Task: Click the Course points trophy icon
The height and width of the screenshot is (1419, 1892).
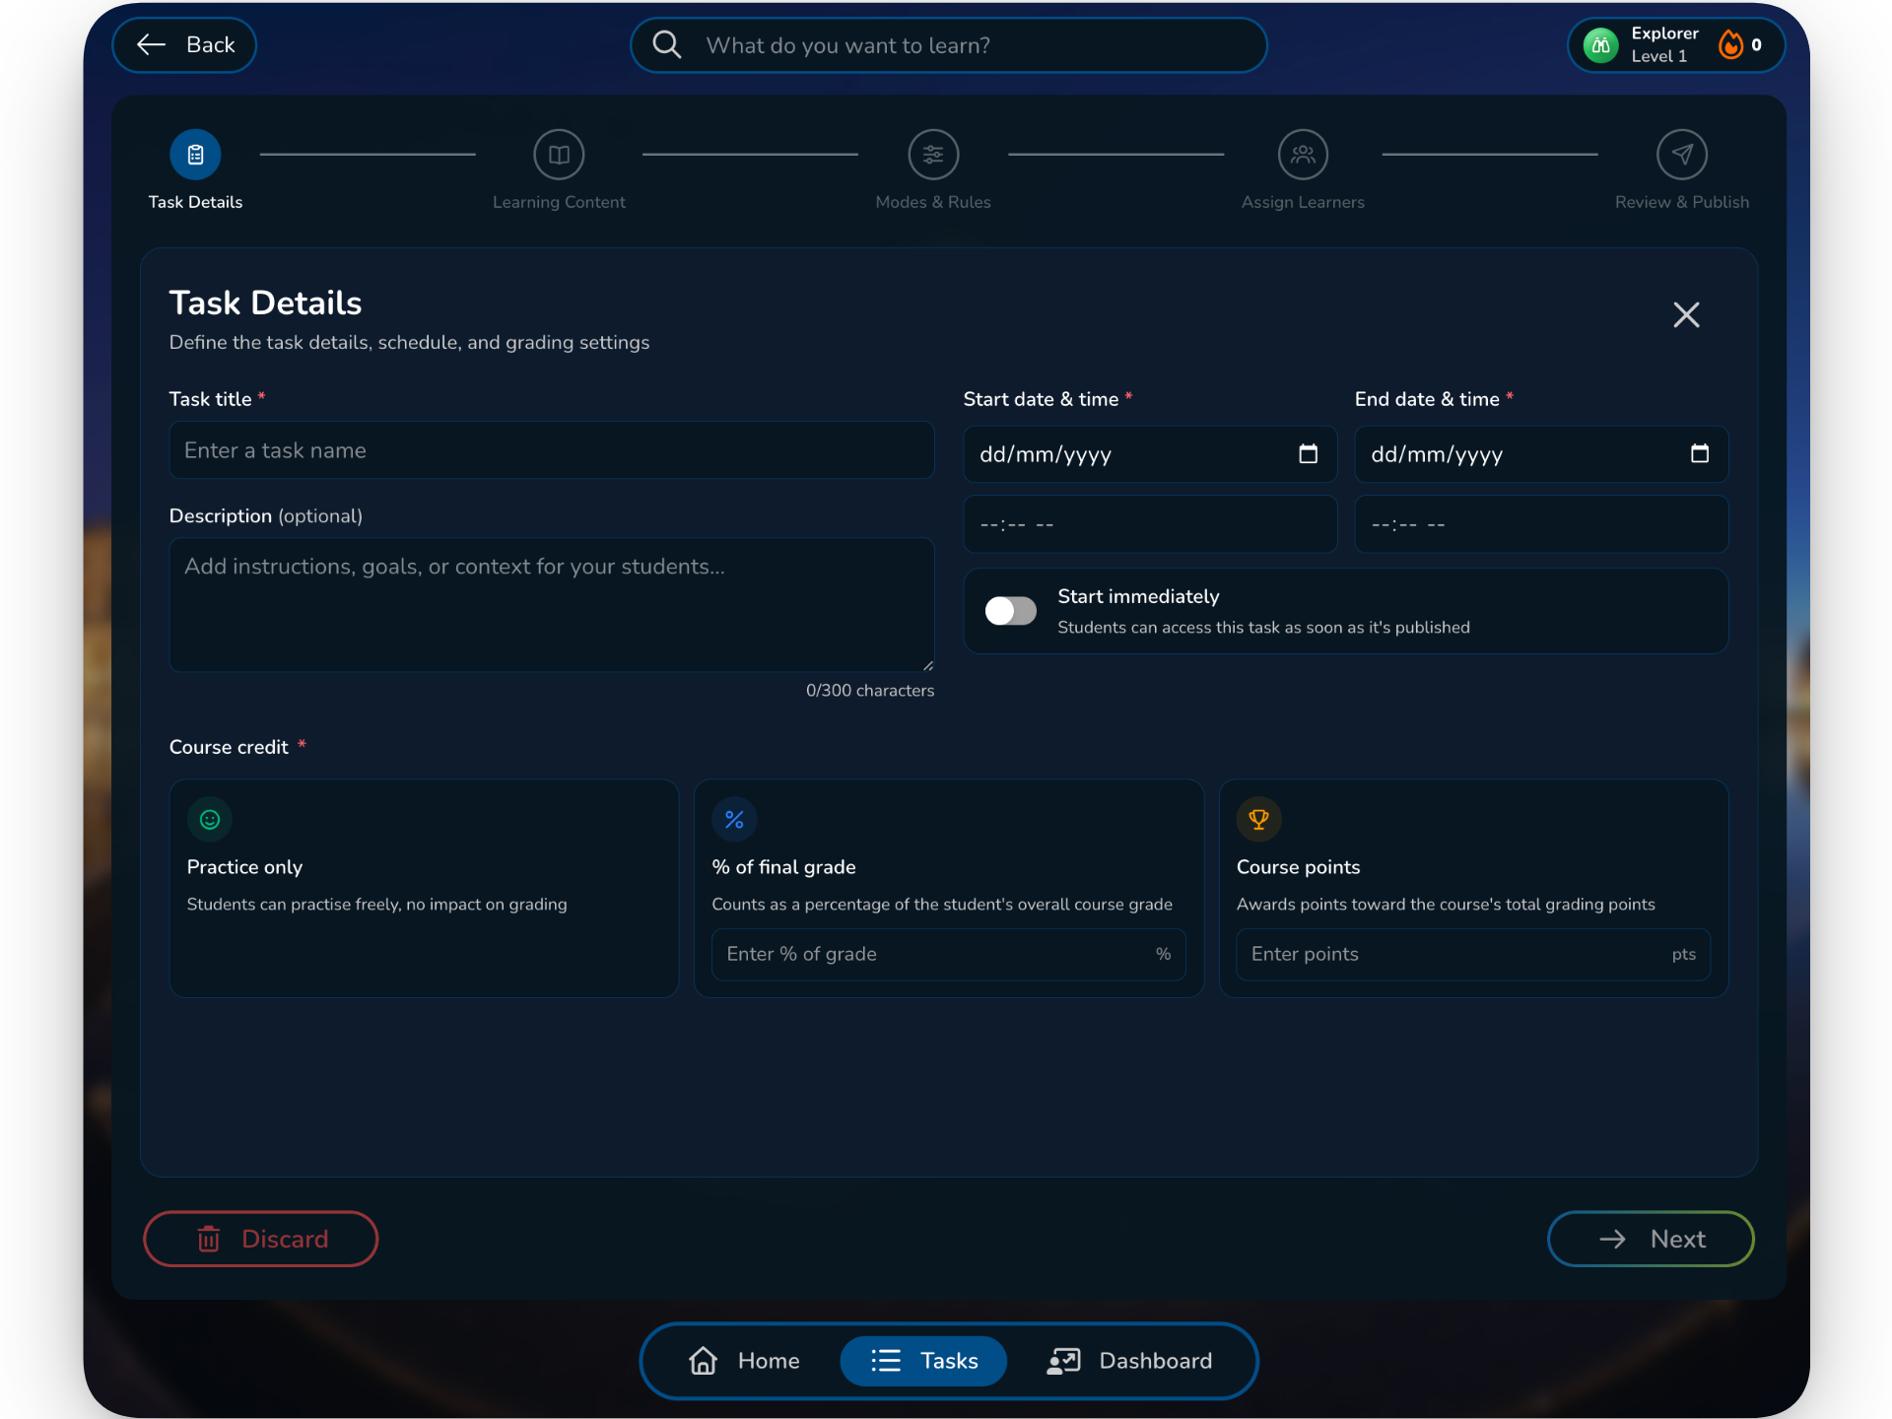Action: (1258, 819)
